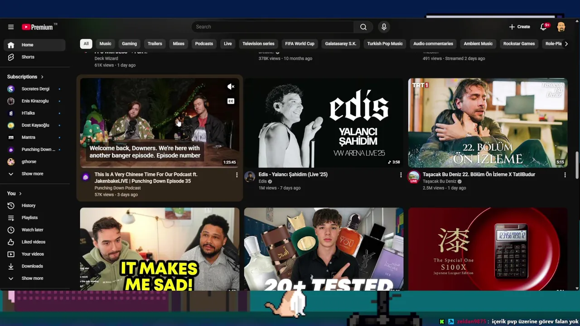Viewport: 580px width, 326px height.
Task: Open options for Punching Down video
Action: point(237,175)
